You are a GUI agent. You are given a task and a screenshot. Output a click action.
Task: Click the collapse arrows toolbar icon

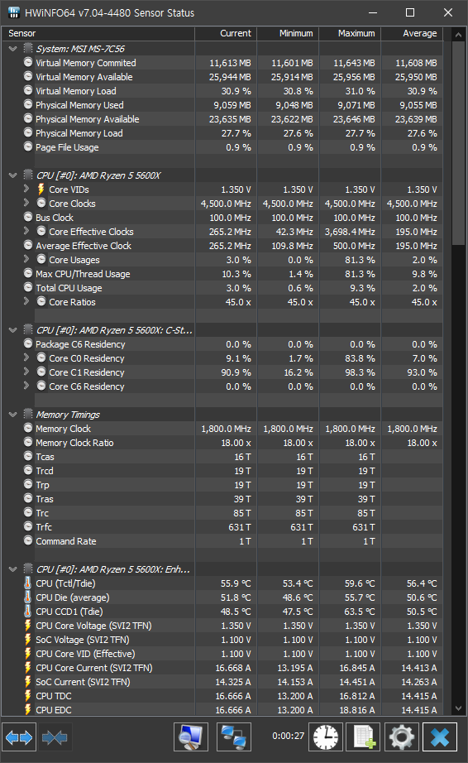click(x=55, y=737)
